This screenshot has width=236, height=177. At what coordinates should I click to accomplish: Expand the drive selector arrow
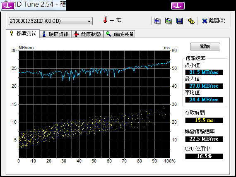(x=89, y=22)
